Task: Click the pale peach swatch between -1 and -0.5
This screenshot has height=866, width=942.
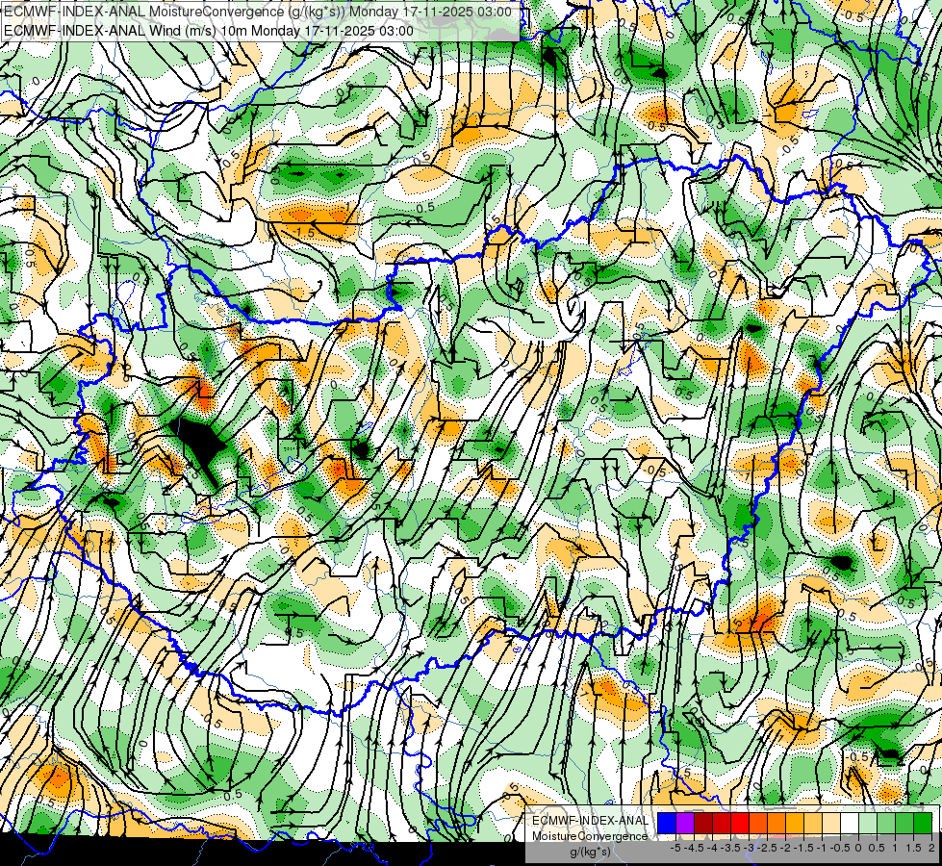Action: click(830, 823)
